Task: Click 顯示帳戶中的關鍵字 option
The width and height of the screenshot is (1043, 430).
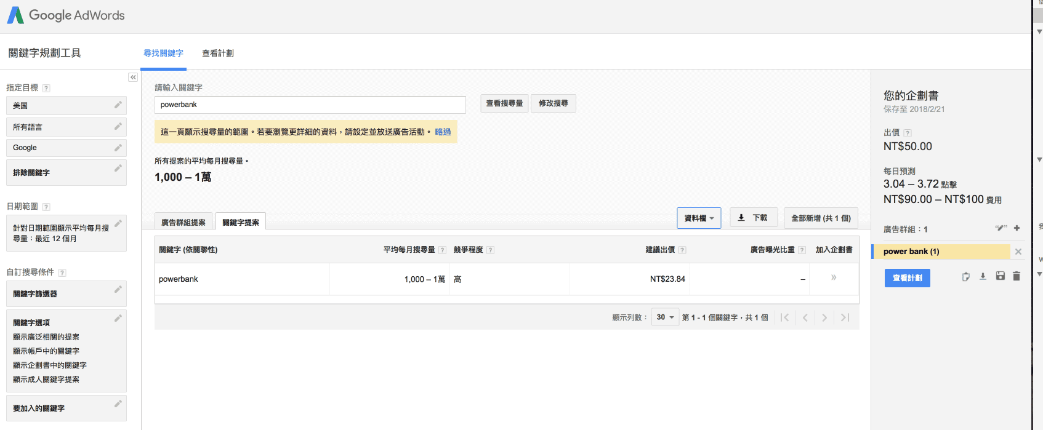Action: point(46,351)
